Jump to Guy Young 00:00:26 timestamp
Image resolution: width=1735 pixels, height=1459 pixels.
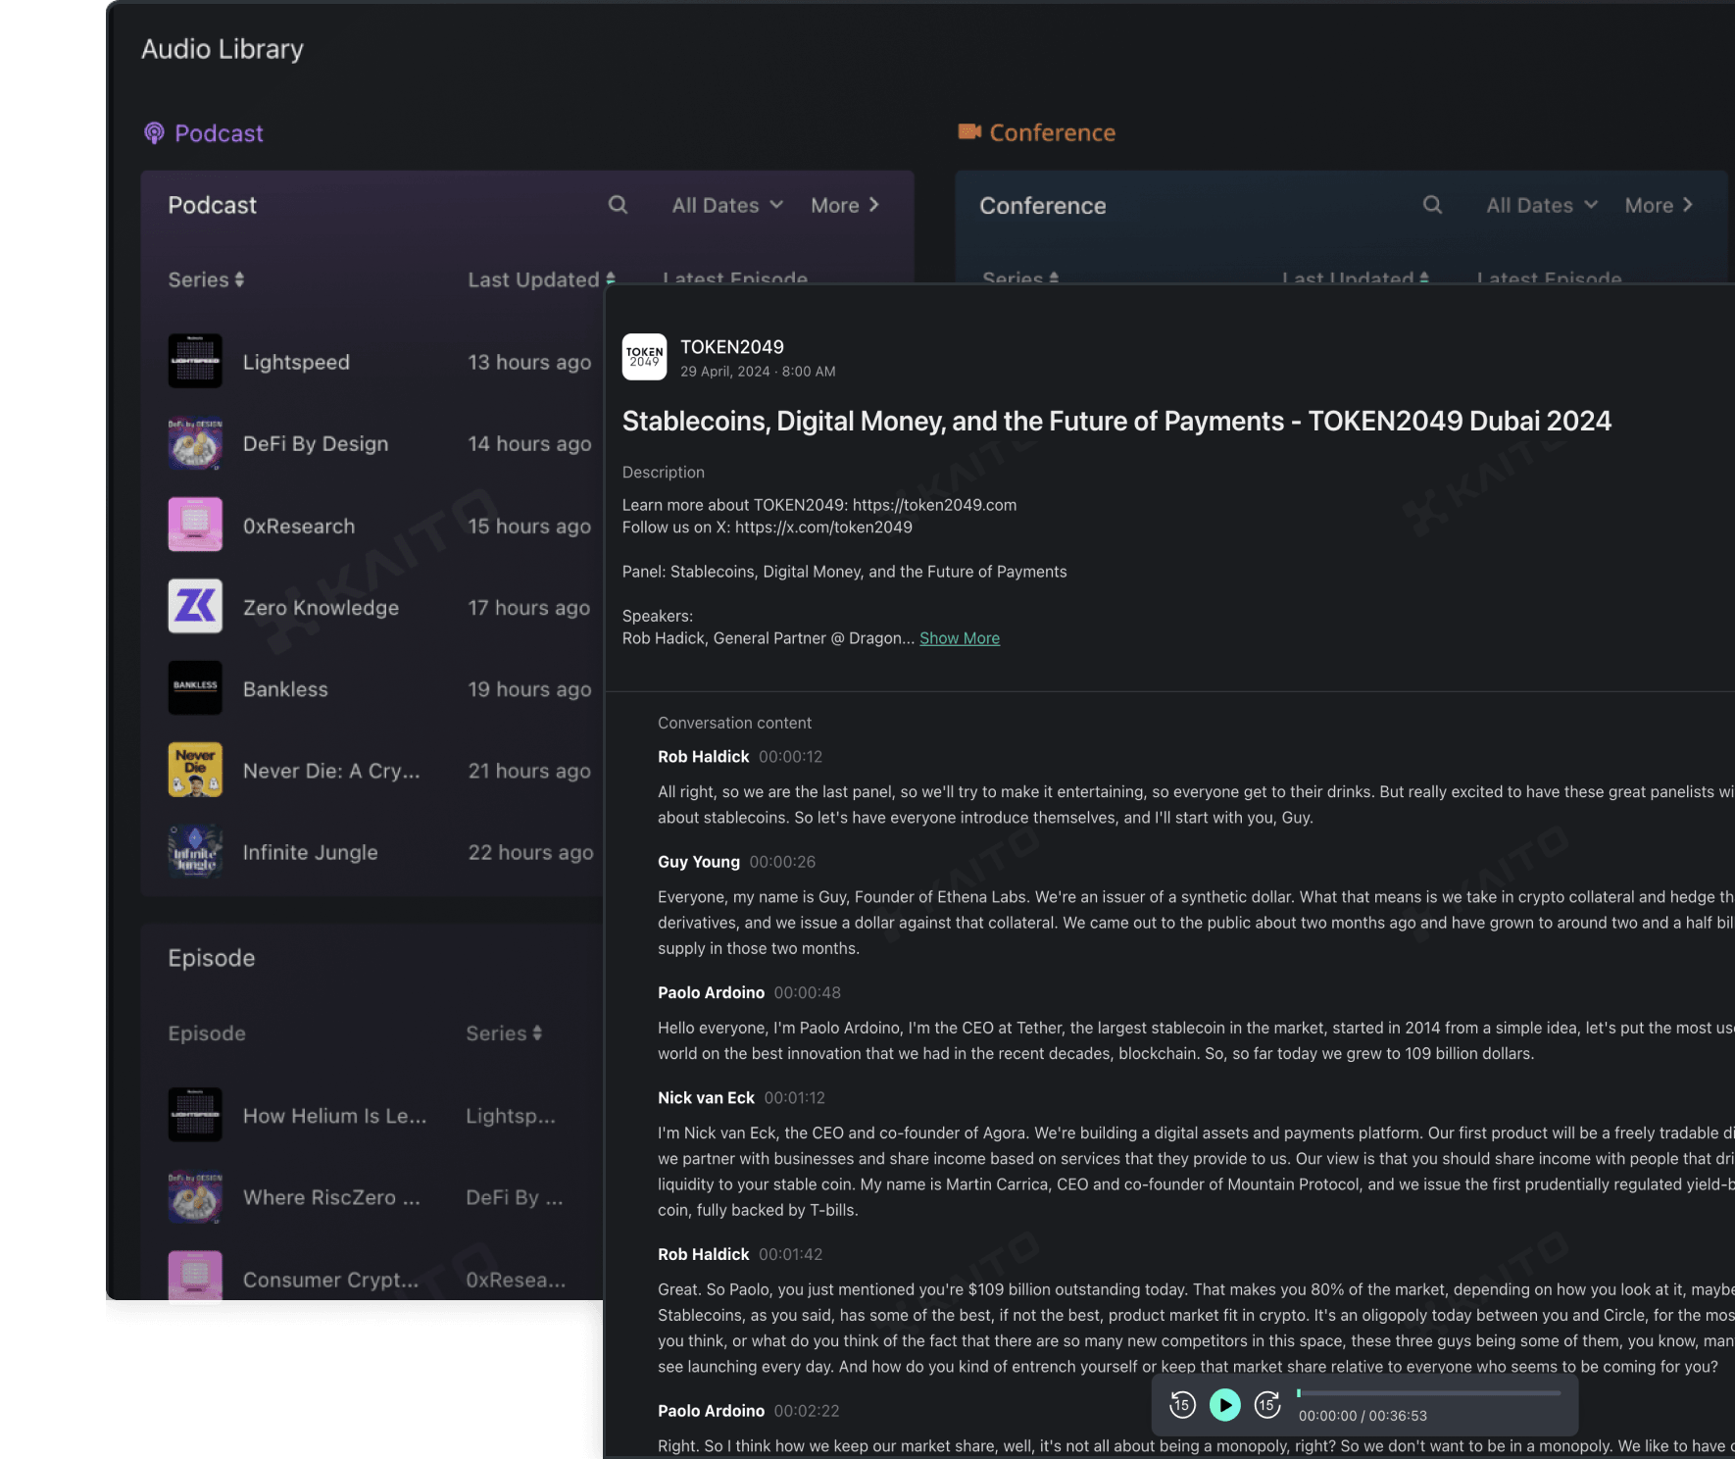(x=782, y=862)
